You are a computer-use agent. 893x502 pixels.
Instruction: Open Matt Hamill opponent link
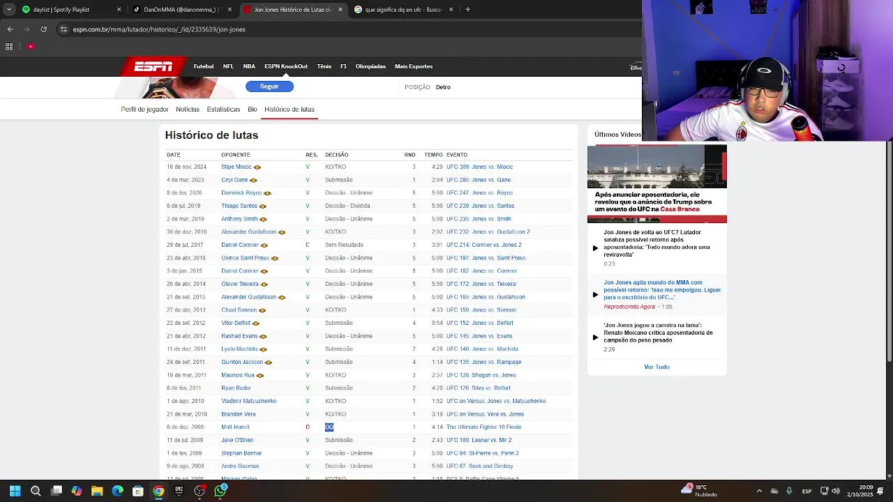(x=235, y=427)
